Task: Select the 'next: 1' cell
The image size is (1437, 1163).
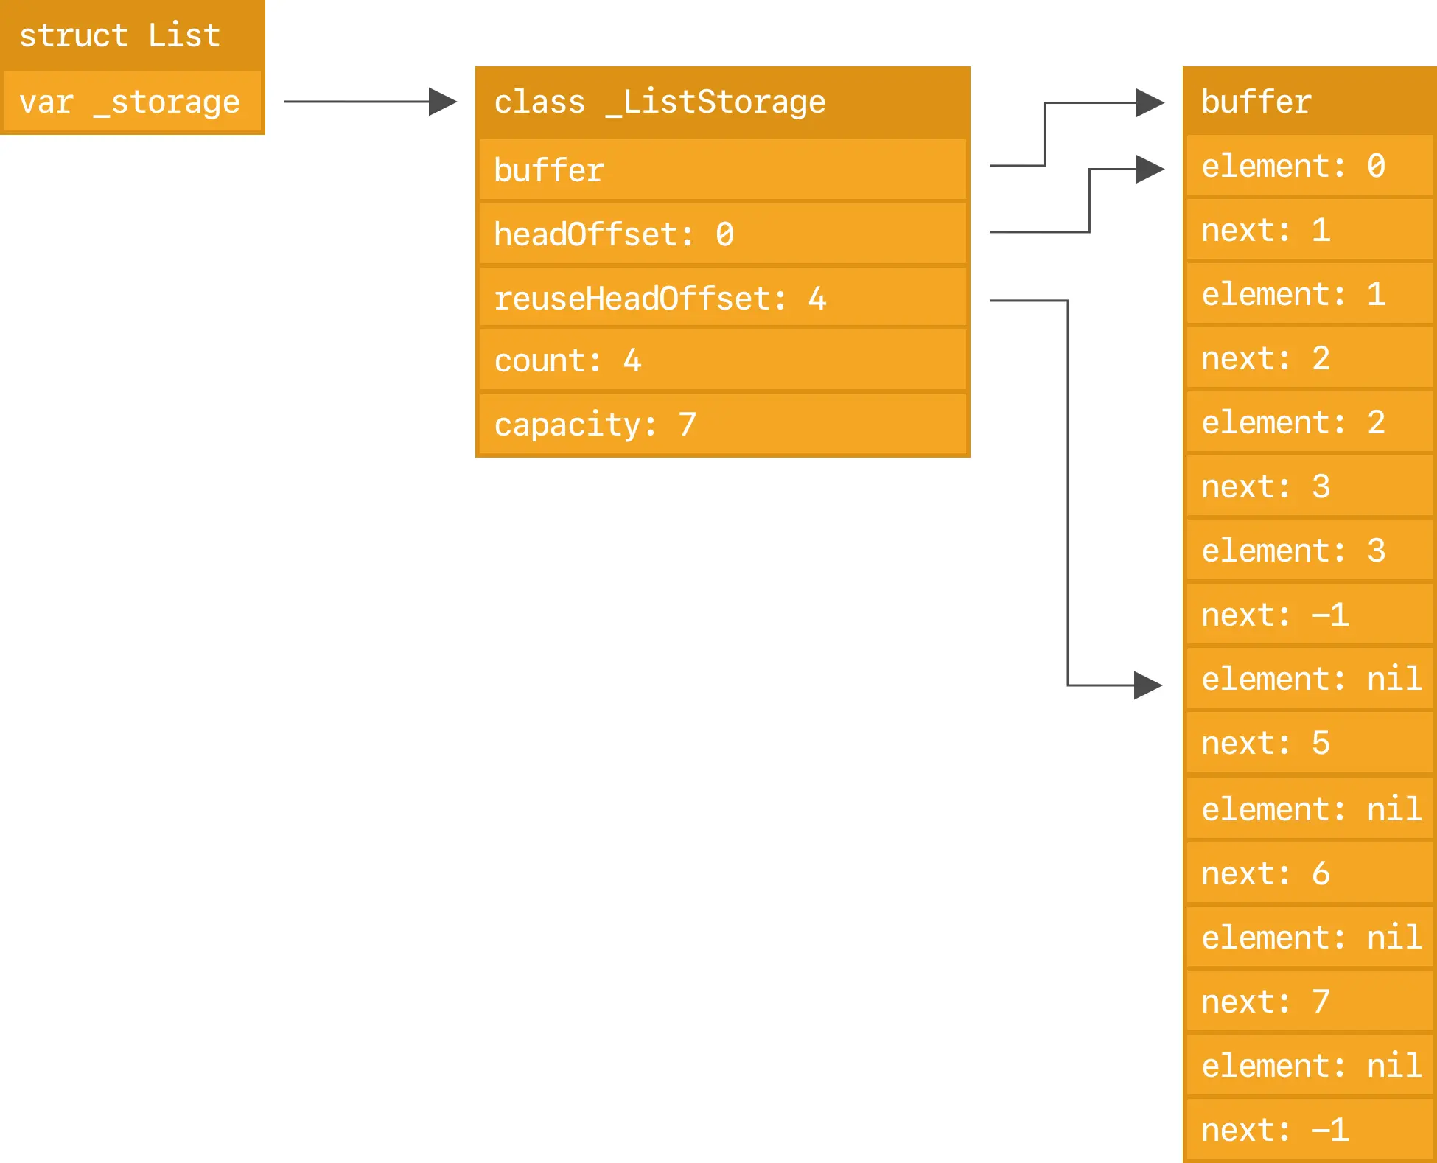Action: 1309,230
